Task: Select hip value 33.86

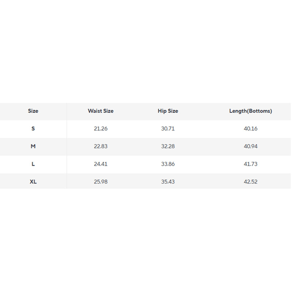Action: pos(168,164)
